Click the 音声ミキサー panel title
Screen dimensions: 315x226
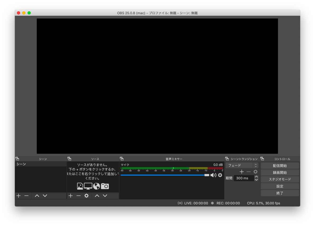click(x=174, y=159)
